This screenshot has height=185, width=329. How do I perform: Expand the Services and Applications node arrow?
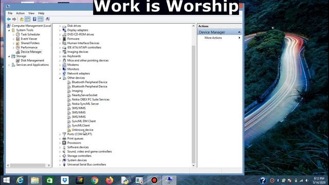click(9, 65)
